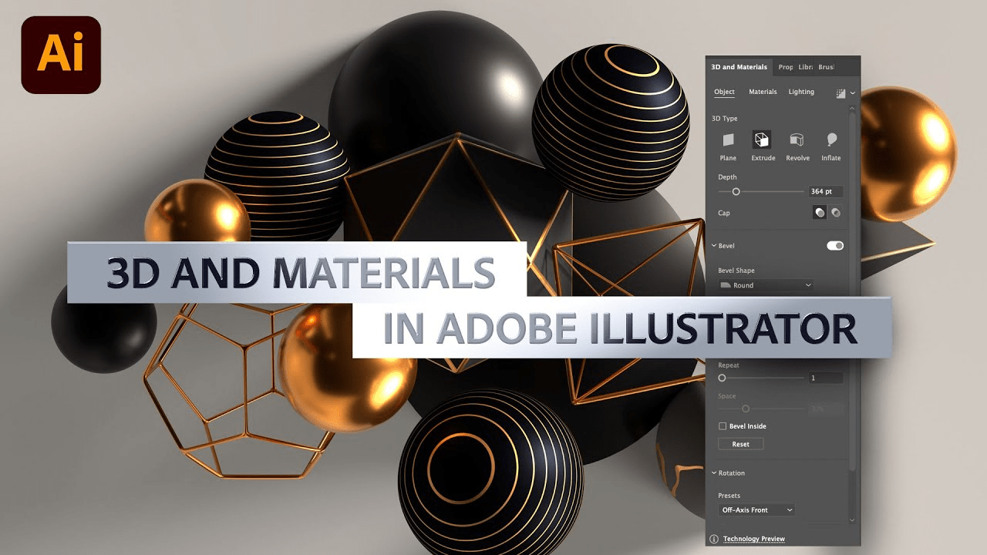Screen dimensions: 987x555
Task: Switch to the Lighting tab
Action: (x=801, y=92)
